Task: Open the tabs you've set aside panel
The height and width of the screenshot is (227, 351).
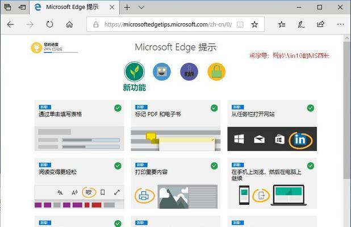Action: coord(7,7)
